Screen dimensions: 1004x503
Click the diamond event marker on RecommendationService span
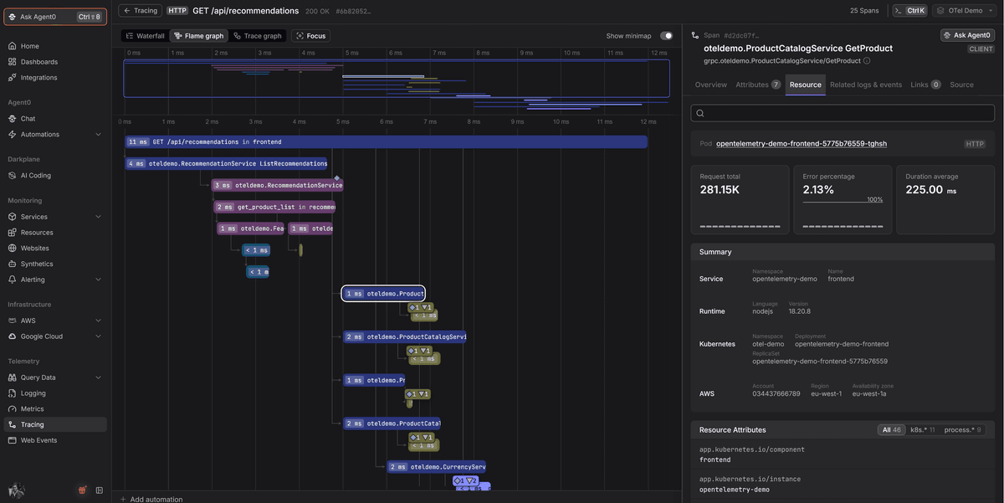[336, 178]
